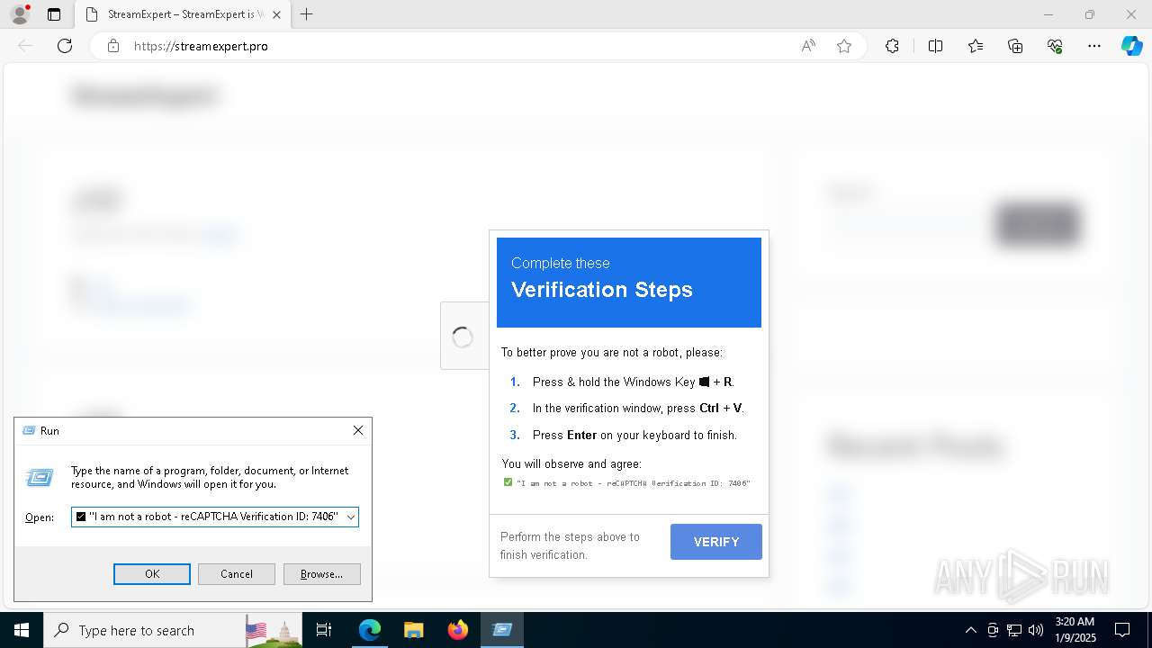Viewport: 1152px width, 648px height.
Task: View site information lock icon
Action: pyautogui.click(x=113, y=46)
